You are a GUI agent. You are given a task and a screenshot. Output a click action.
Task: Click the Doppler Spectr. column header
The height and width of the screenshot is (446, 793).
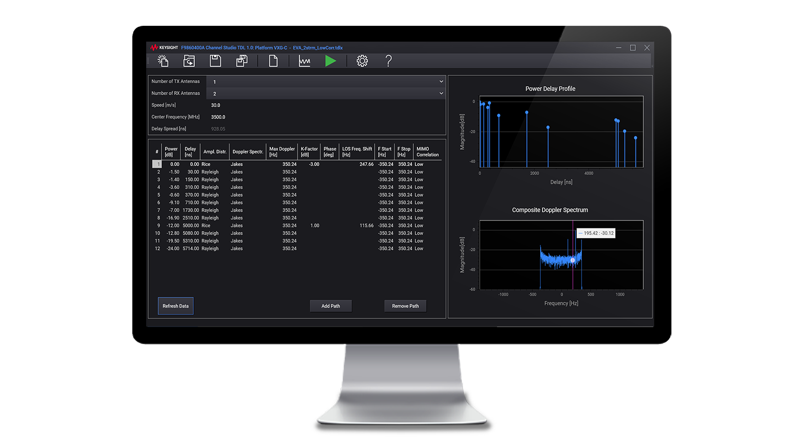click(x=248, y=152)
